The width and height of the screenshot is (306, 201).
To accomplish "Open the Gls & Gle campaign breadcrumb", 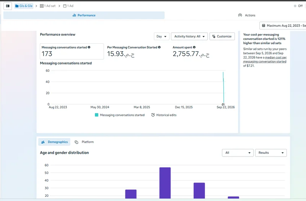I will tap(24, 6).
